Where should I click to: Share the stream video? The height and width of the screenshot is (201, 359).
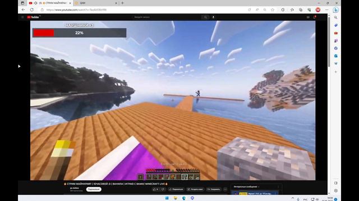(176, 189)
